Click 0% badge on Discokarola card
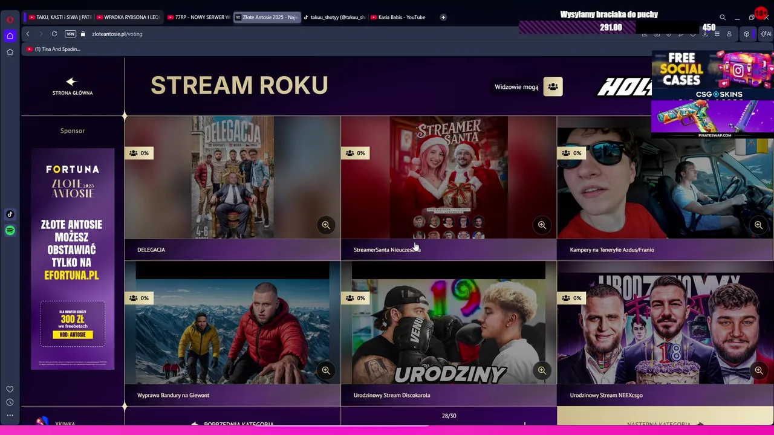Image resolution: width=774 pixels, height=435 pixels. pos(356,298)
